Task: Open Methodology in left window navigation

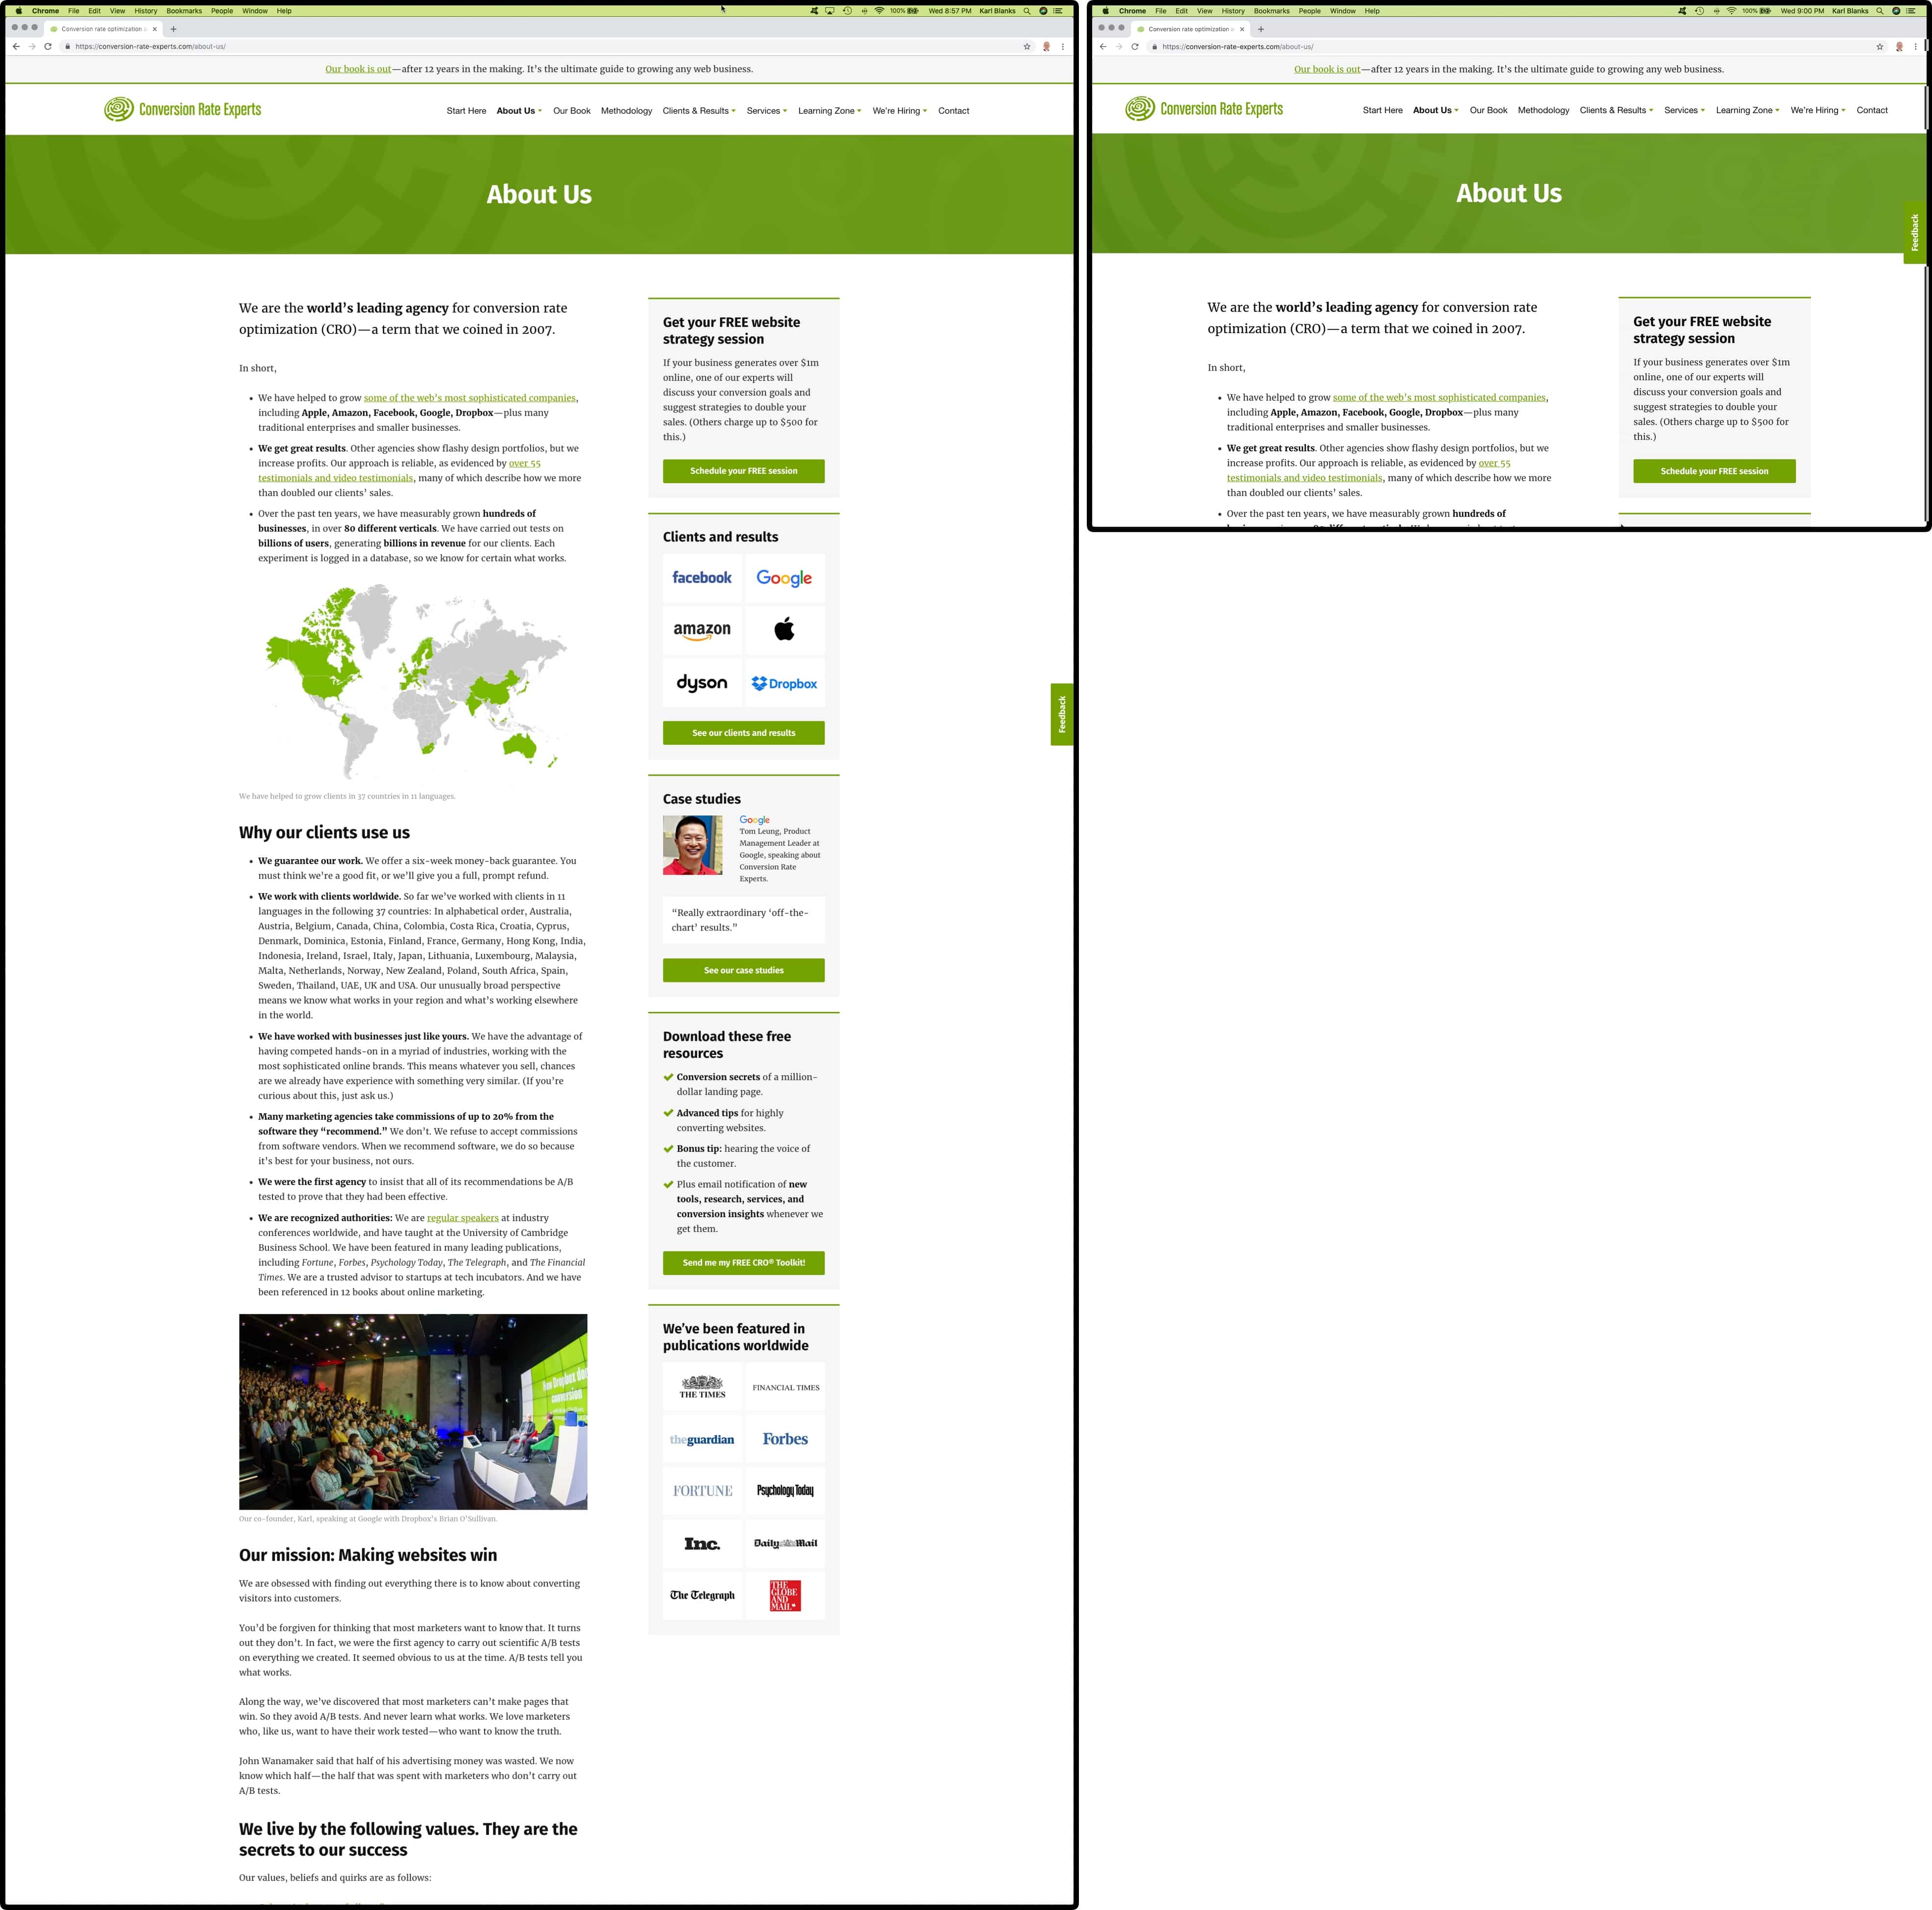Action: point(627,111)
